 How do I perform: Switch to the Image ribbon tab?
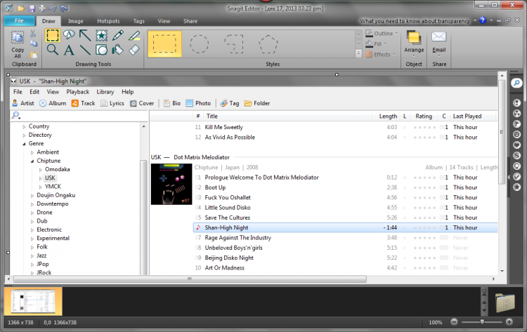tap(76, 21)
